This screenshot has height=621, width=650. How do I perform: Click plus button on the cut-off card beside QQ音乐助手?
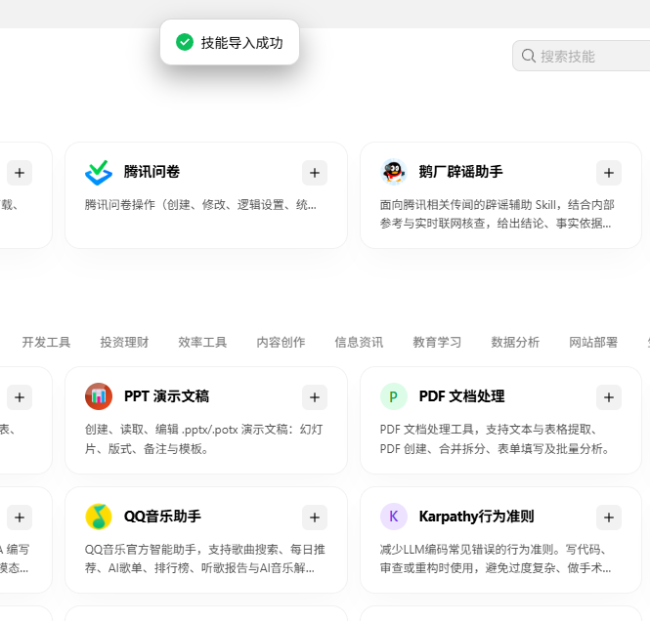tap(20, 517)
